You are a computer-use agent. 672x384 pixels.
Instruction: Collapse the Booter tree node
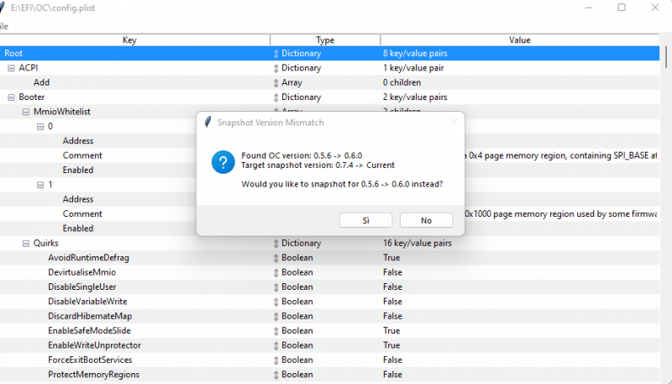tap(12, 97)
